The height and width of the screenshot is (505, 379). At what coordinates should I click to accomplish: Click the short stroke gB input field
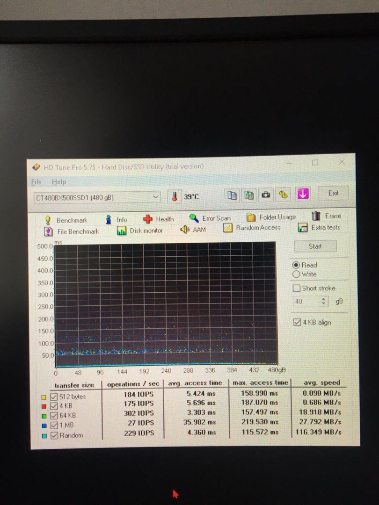306,302
